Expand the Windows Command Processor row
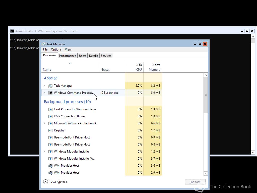The width and height of the screenshot is (257, 193). click(x=44, y=93)
